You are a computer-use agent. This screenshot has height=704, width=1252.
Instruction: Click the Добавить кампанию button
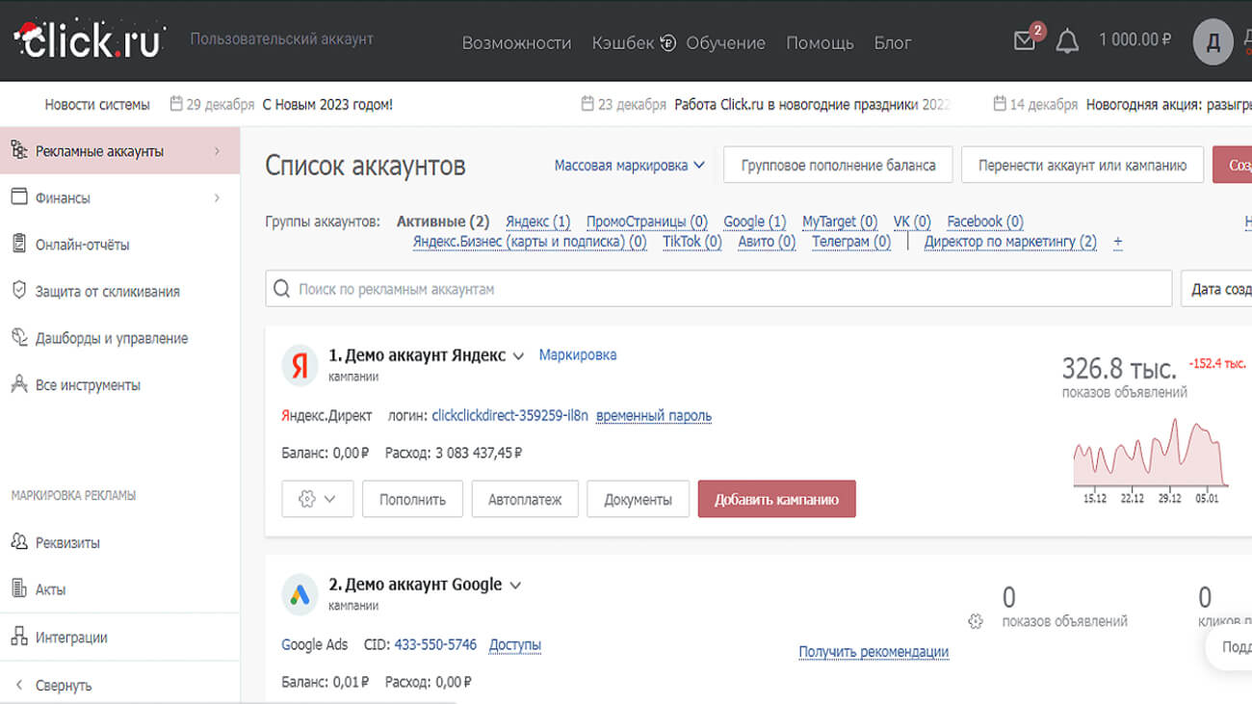click(776, 499)
